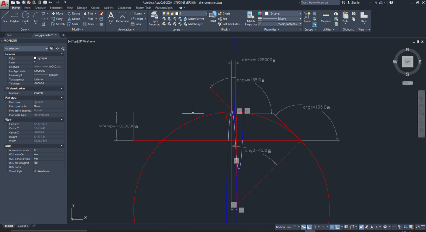Toggle ortho mode in status bar
Screen dimensions: 426x232
(x=309, y=227)
